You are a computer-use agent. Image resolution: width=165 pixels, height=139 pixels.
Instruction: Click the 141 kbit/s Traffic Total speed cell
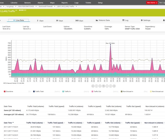(x=57, y=131)
